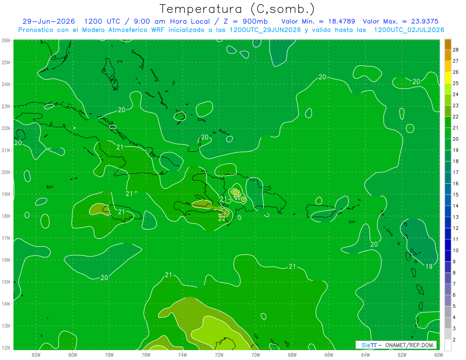Screen dimensions: 466x360
Task: Click the "1200 UTC" time in header
Action: [103, 21]
